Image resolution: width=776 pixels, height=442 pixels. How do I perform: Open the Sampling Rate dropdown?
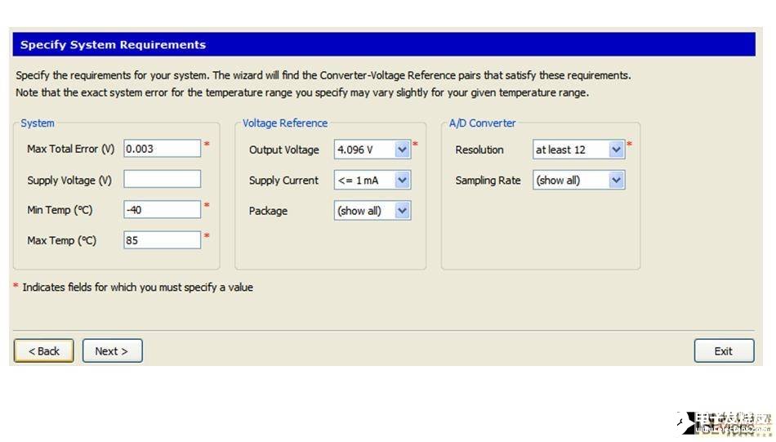616,181
